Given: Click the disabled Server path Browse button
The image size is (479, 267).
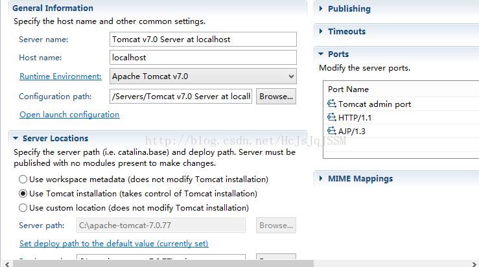Looking at the screenshot, I should point(276,226).
